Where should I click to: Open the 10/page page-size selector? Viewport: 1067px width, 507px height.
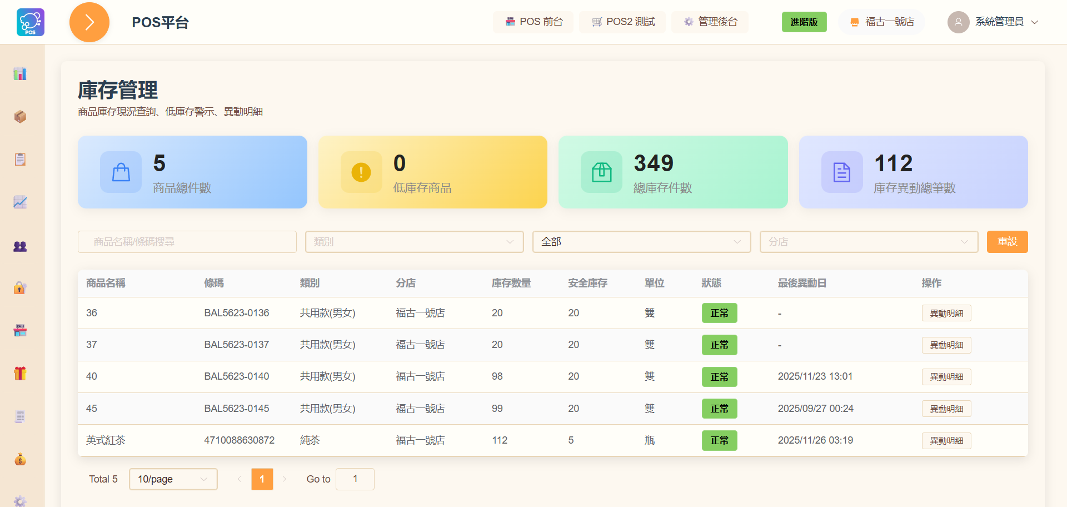173,479
